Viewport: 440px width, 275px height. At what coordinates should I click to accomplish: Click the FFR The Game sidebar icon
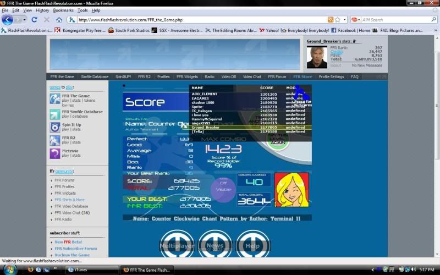55,99
